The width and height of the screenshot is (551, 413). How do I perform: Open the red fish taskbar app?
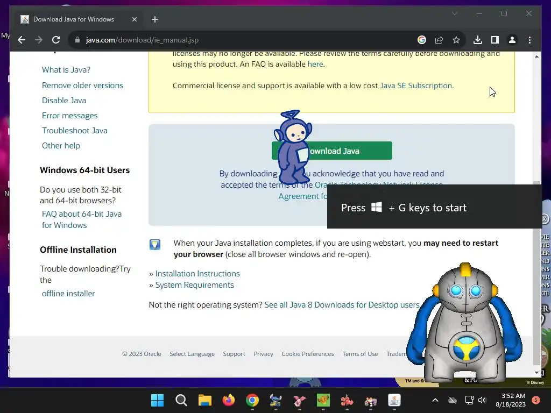(x=347, y=400)
